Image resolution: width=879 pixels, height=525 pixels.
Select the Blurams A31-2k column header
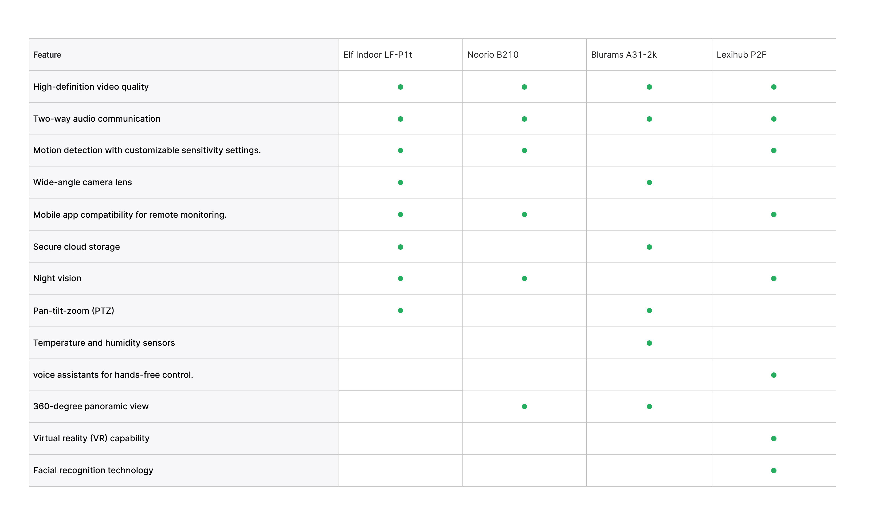(x=624, y=55)
